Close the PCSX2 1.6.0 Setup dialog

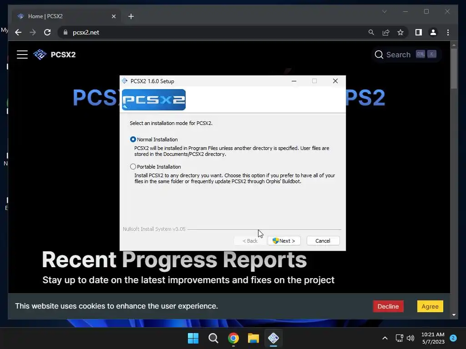pyautogui.click(x=335, y=81)
